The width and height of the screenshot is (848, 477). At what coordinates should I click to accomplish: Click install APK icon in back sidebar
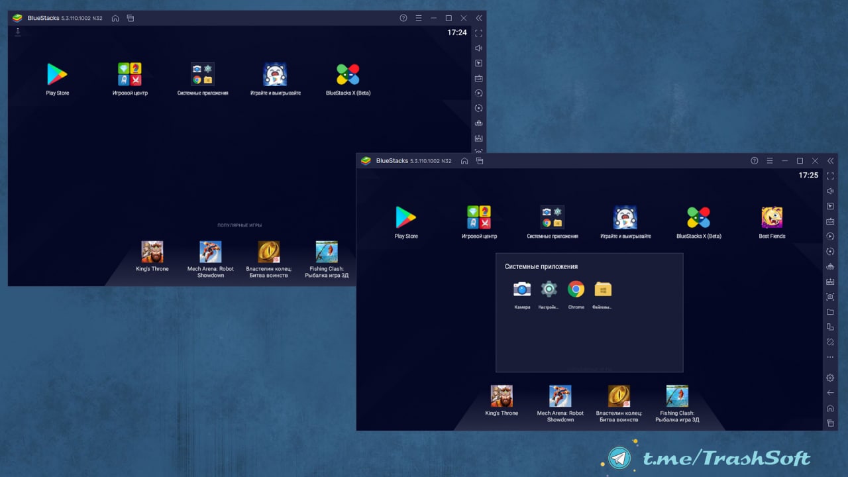478,138
